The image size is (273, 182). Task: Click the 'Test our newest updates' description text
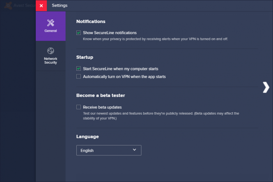point(161,116)
